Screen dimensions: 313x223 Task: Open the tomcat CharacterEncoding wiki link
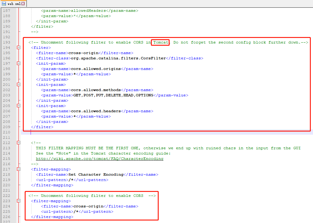click(x=100, y=159)
